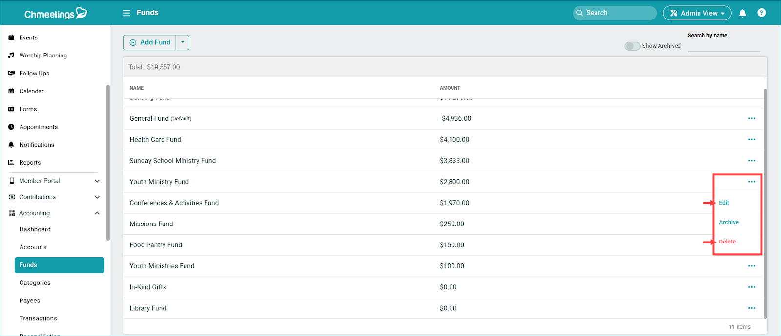The image size is (781, 336).
Task: Open the help question mark icon
Action: [761, 13]
